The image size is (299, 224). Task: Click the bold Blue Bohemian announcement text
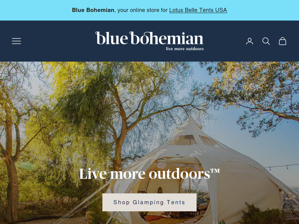tap(93, 10)
